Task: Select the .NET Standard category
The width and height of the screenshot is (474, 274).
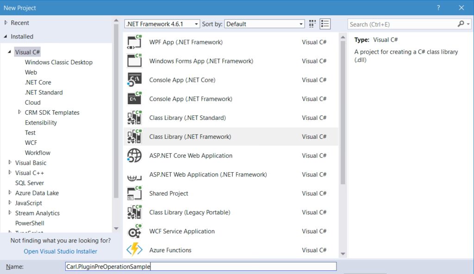Action: (44, 93)
